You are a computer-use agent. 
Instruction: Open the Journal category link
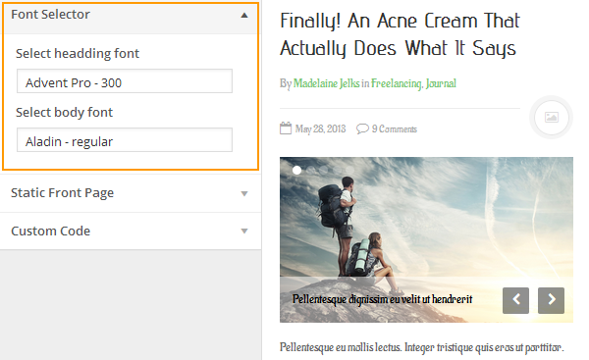point(441,83)
